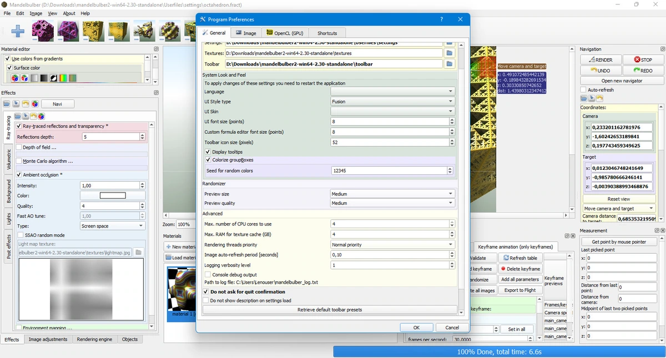The height and width of the screenshot is (358, 666).
Task: Expand Rendering threads priority dropdown
Action: 392,245
